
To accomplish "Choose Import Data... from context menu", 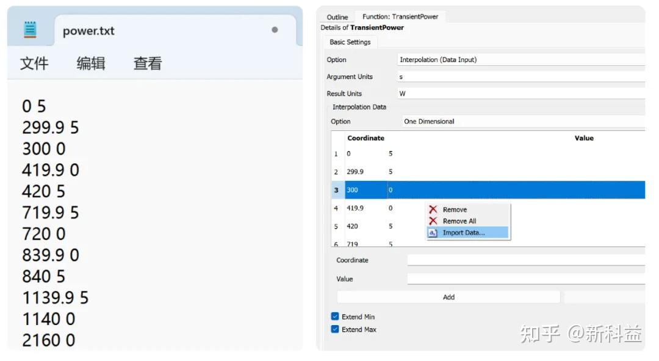I will [464, 233].
